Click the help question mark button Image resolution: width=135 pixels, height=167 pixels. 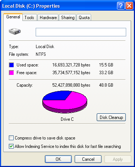[121, 6]
